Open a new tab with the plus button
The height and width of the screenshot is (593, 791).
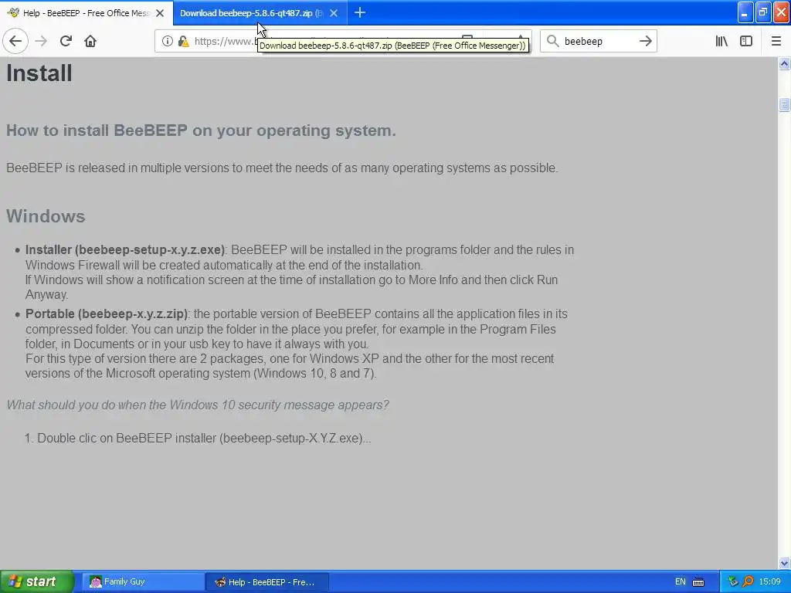tap(360, 12)
